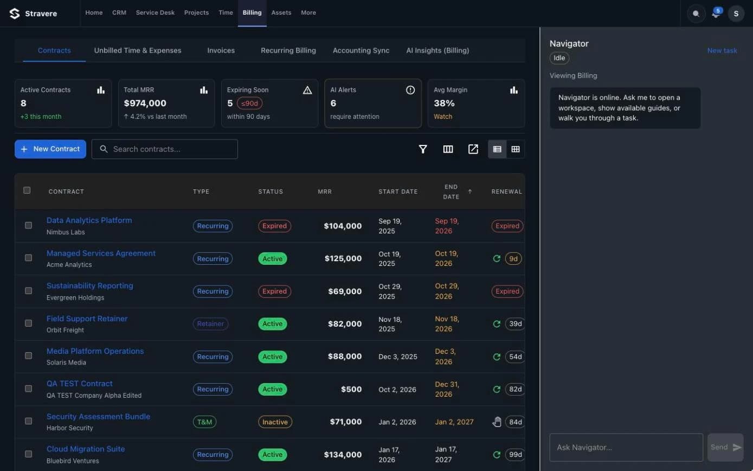Switch to the Invoices tab
753x471 pixels.
point(221,50)
